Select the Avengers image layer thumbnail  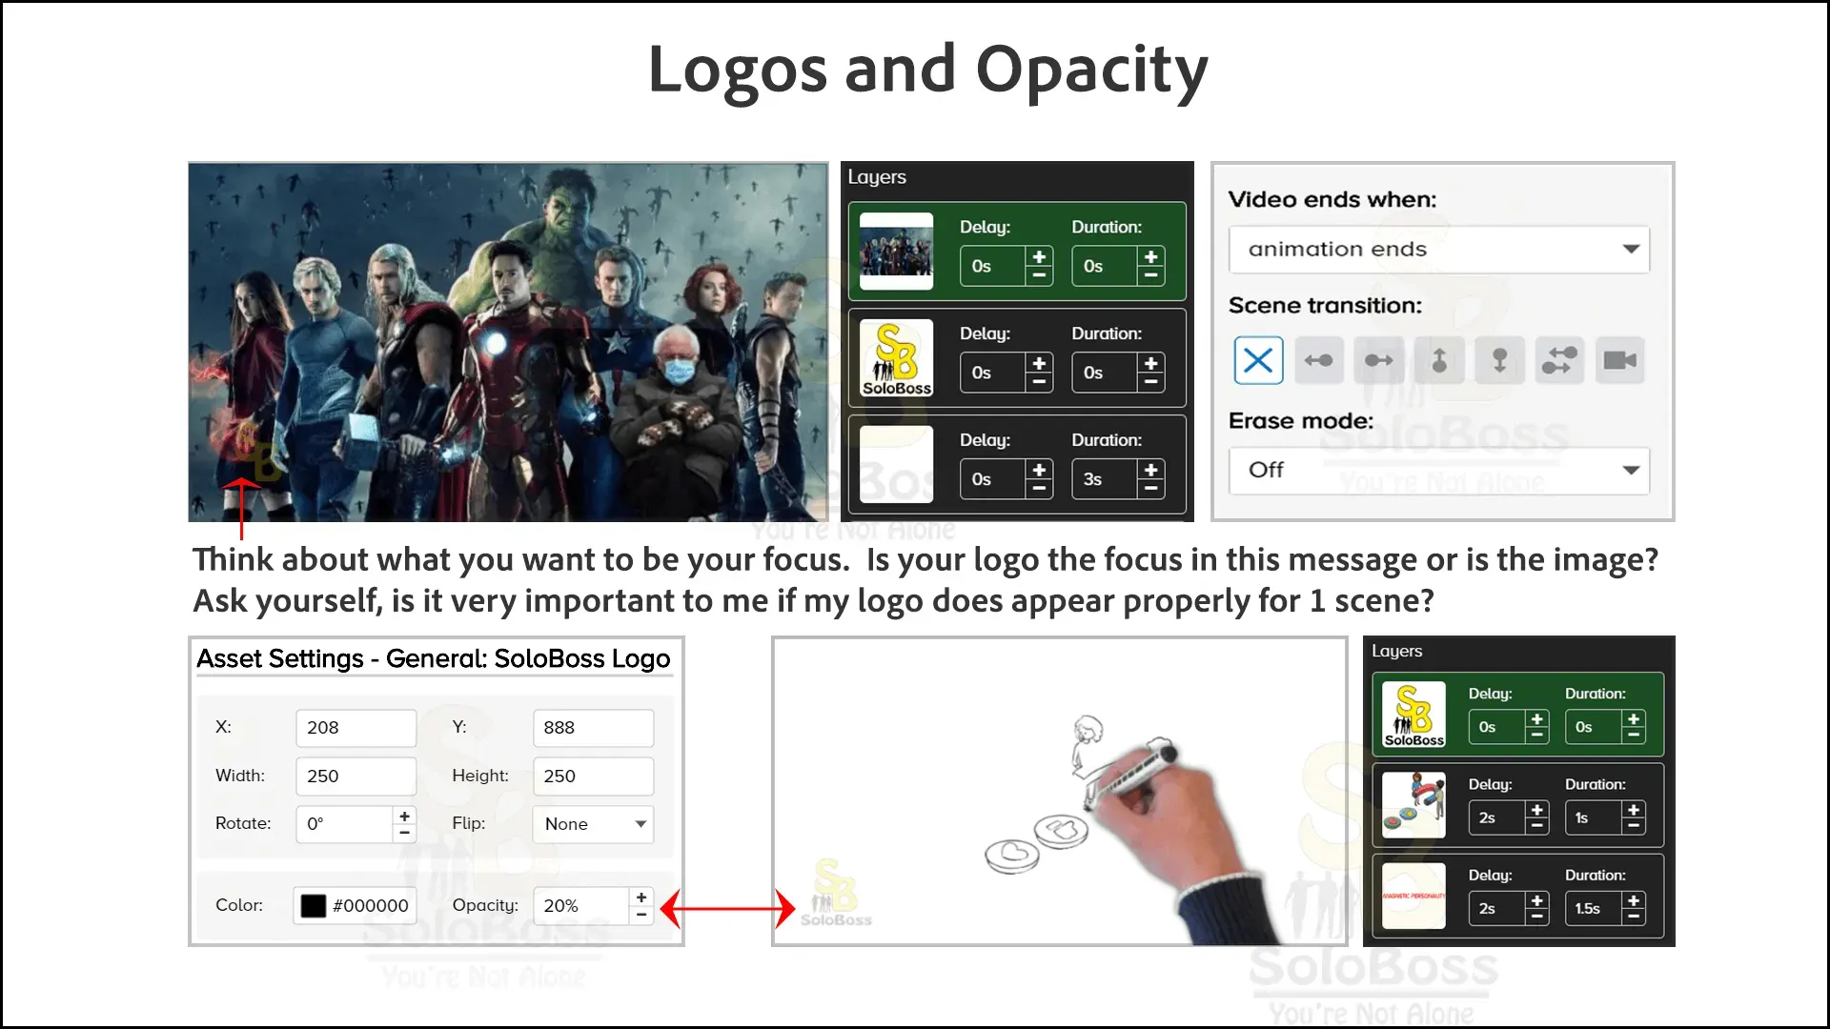coord(896,252)
